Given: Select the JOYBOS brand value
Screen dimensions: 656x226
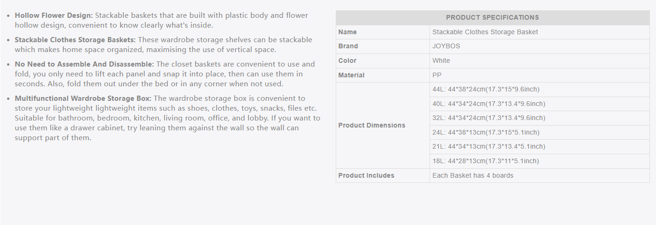Looking at the screenshot, I should [x=446, y=46].
